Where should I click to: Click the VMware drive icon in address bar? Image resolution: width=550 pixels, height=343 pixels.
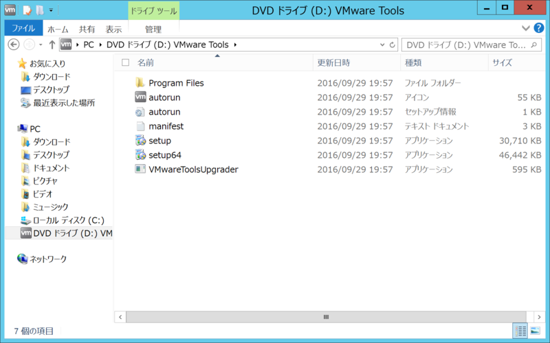pyautogui.click(x=66, y=45)
